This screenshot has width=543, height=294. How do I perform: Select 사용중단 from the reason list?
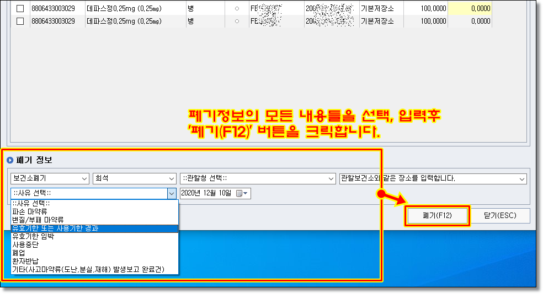(x=24, y=244)
